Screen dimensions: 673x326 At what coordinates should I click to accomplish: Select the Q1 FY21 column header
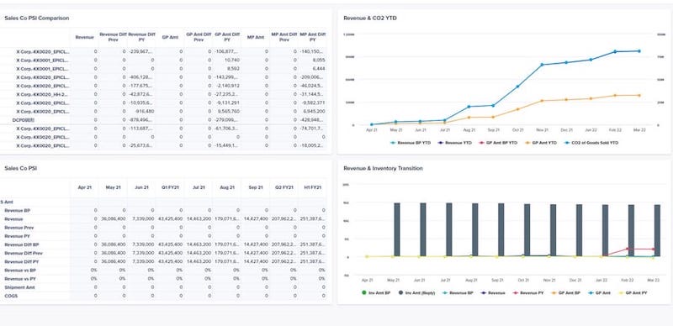(x=170, y=187)
